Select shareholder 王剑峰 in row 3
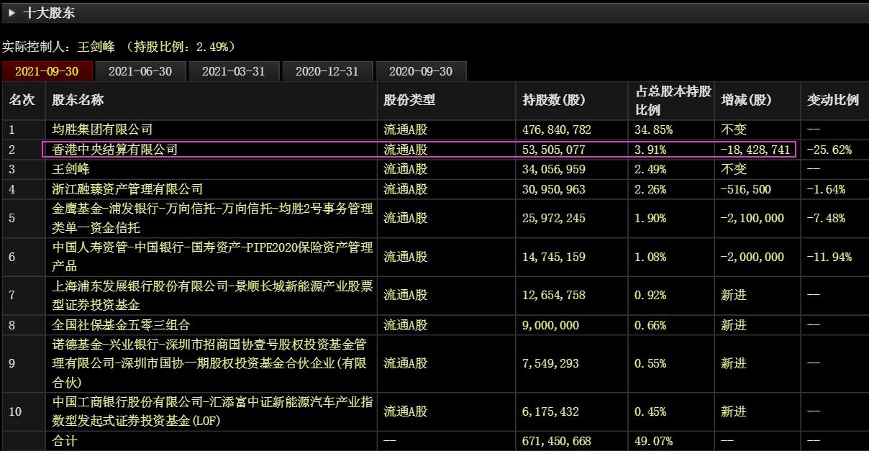 (x=70, y=169)
